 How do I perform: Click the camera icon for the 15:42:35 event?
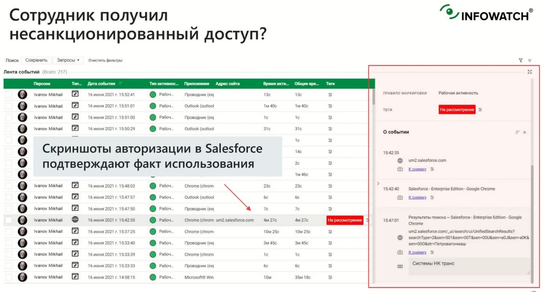[x=400, y=169]
